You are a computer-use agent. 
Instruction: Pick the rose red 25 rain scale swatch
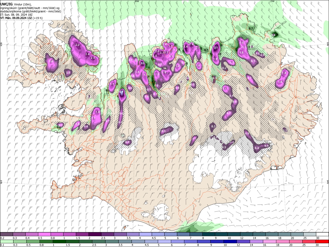[x=309, y=241]
